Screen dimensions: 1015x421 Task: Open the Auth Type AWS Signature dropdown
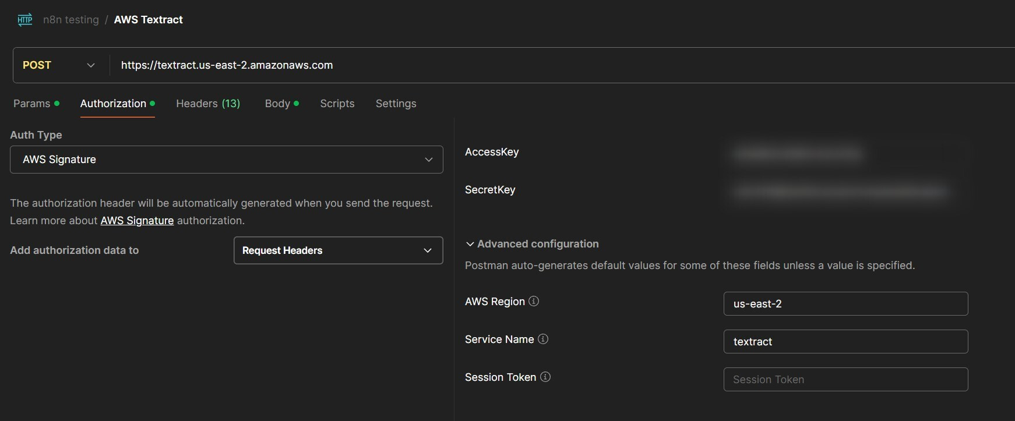[227, 160]
